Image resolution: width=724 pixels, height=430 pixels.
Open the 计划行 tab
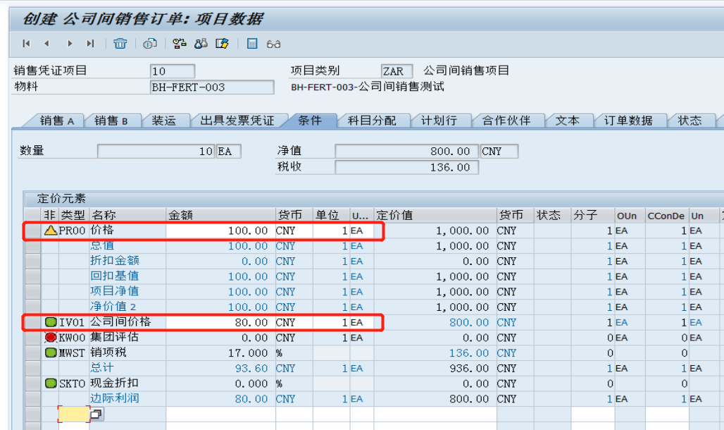pyautogui.click(x=439, y=121)
